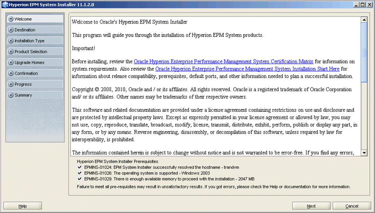This screenshot has height=213, width=375.
Task: Select the Upgrade Homes step label
Action: tap(29, 63)
